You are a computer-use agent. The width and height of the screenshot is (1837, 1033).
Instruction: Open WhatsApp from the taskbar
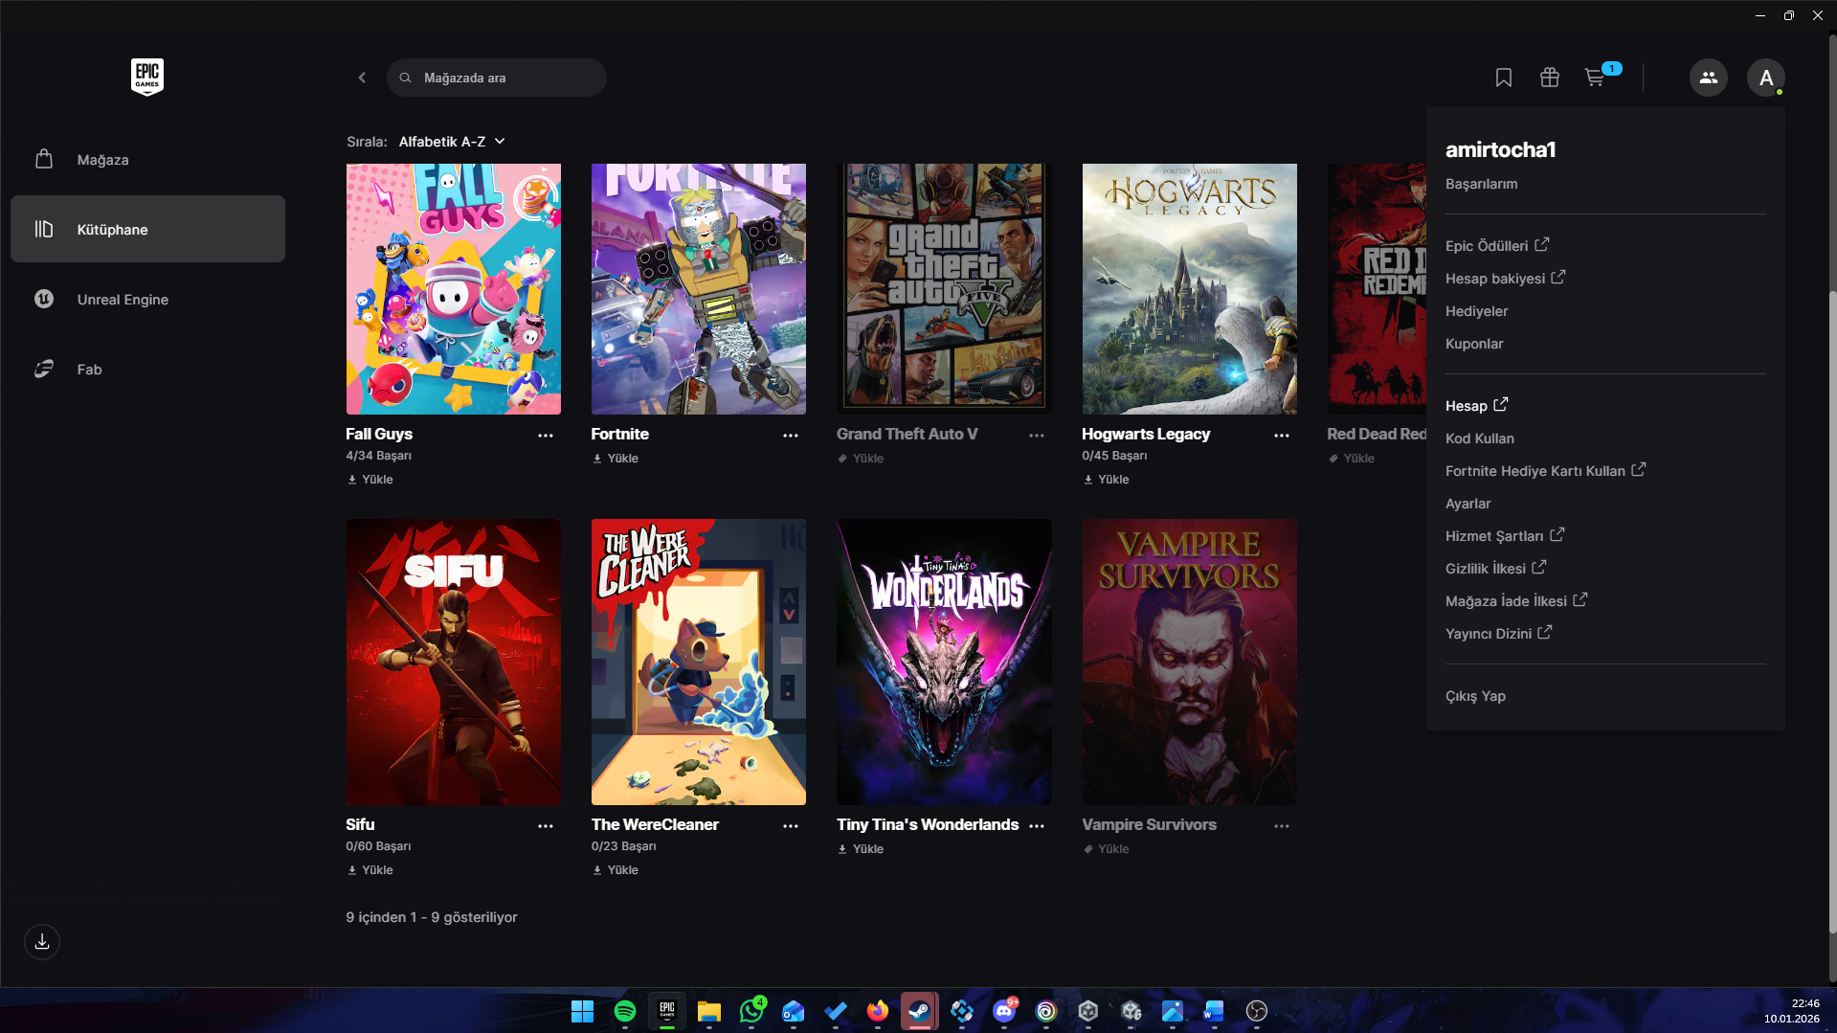[x=751, y=1011]
